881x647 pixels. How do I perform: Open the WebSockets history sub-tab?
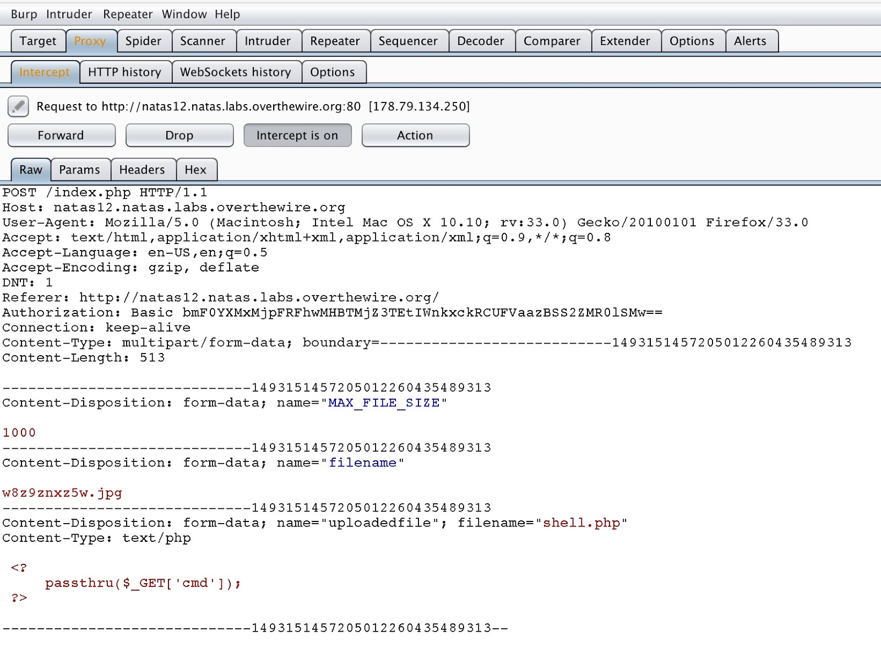pyautogui.click(x=236, y=72)
